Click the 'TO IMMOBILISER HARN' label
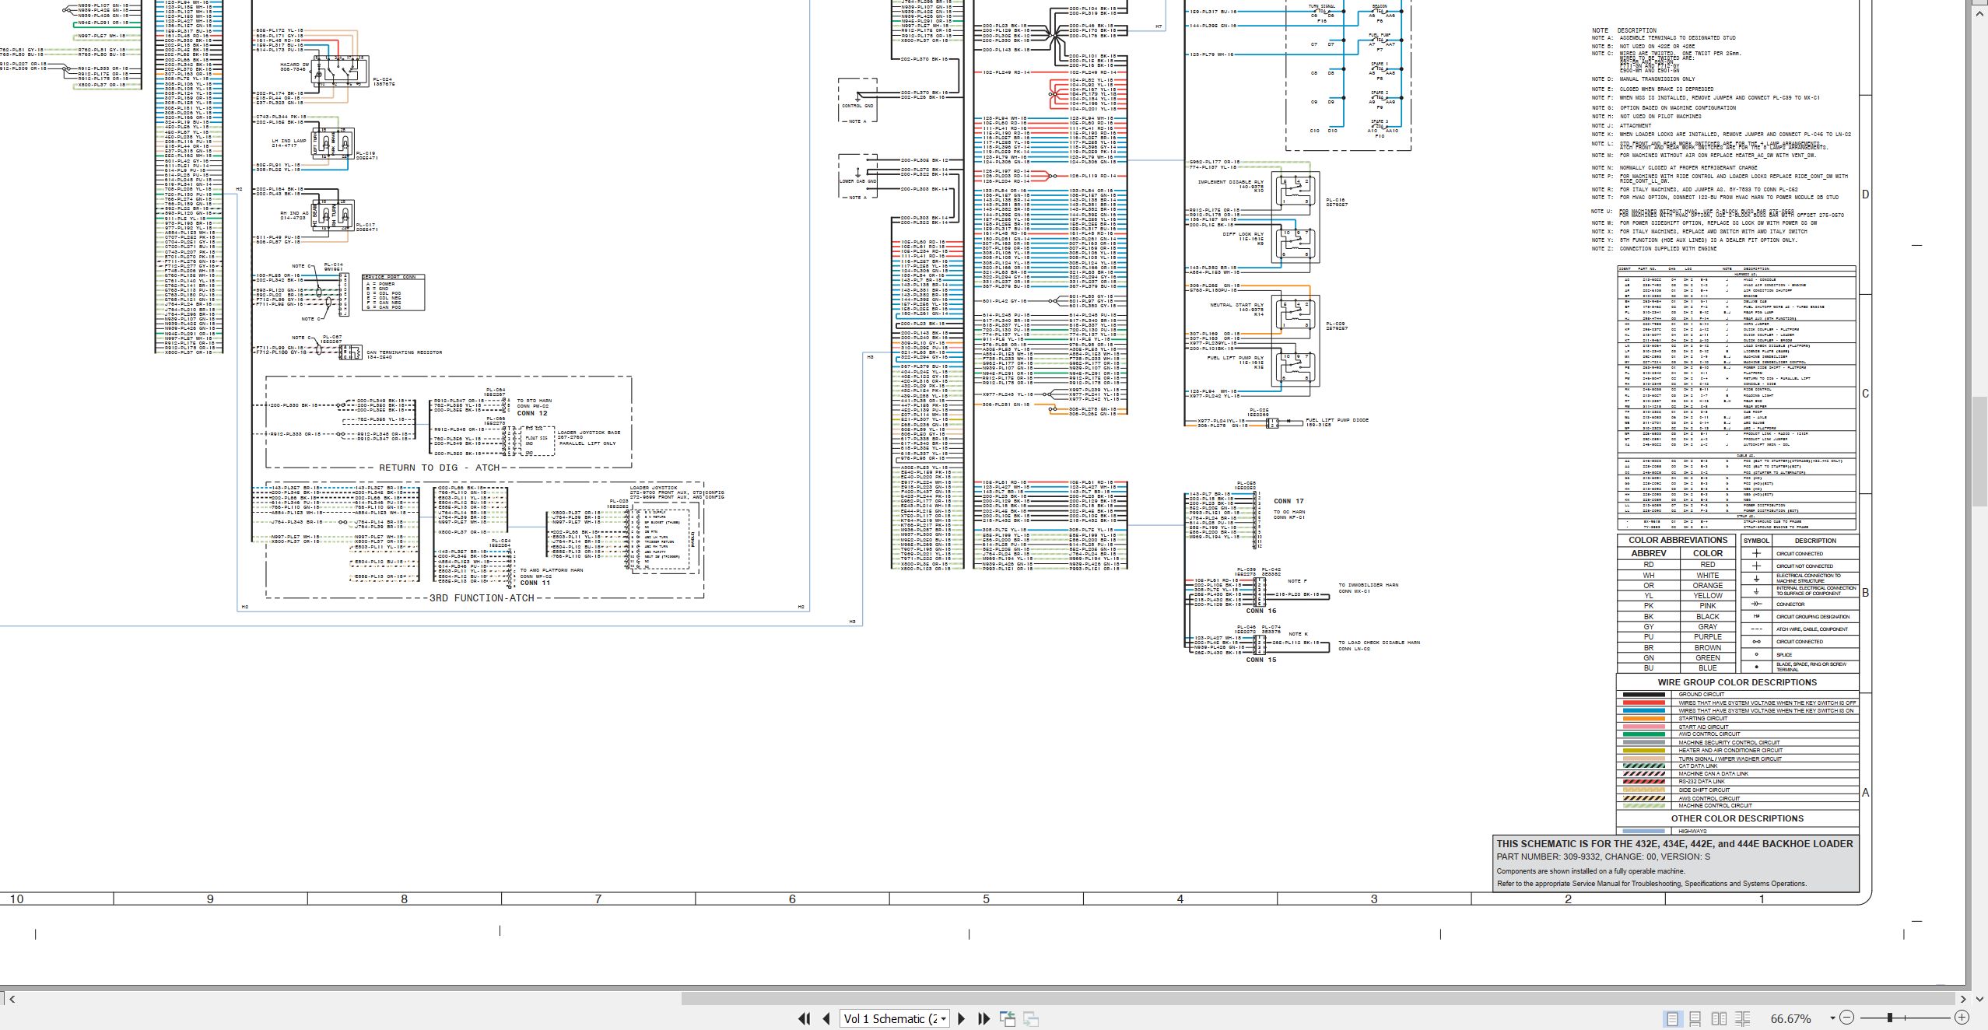 point(1368,585)
